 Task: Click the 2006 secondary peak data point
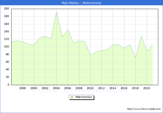click(x=68, y=30)
